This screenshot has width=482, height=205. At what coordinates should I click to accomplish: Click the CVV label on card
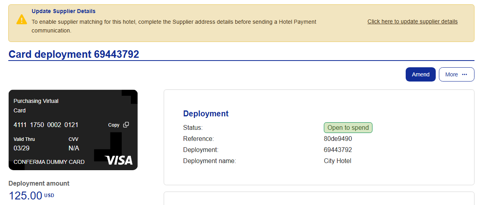pyautogui.click(x=74, y=139)
